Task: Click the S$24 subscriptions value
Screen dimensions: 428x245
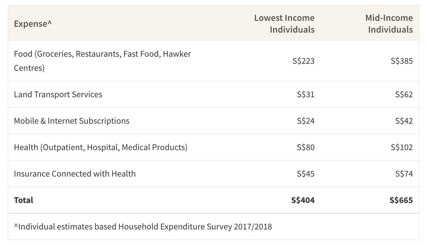Action: (x=306, y=121)
